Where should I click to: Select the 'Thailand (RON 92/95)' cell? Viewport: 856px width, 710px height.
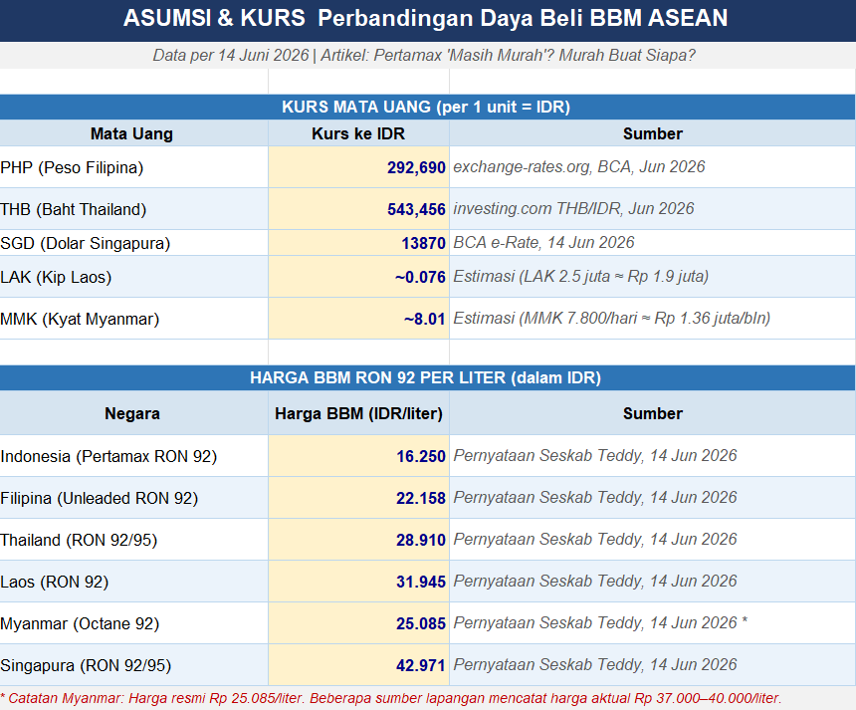(133, 540)
